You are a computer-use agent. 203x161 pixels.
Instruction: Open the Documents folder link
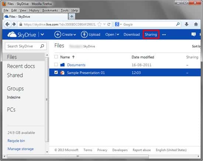coord(76,65)
